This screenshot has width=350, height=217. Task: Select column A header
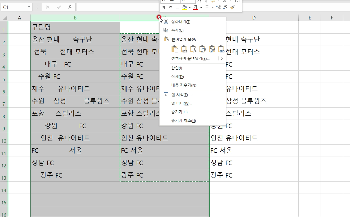[19, 18]
